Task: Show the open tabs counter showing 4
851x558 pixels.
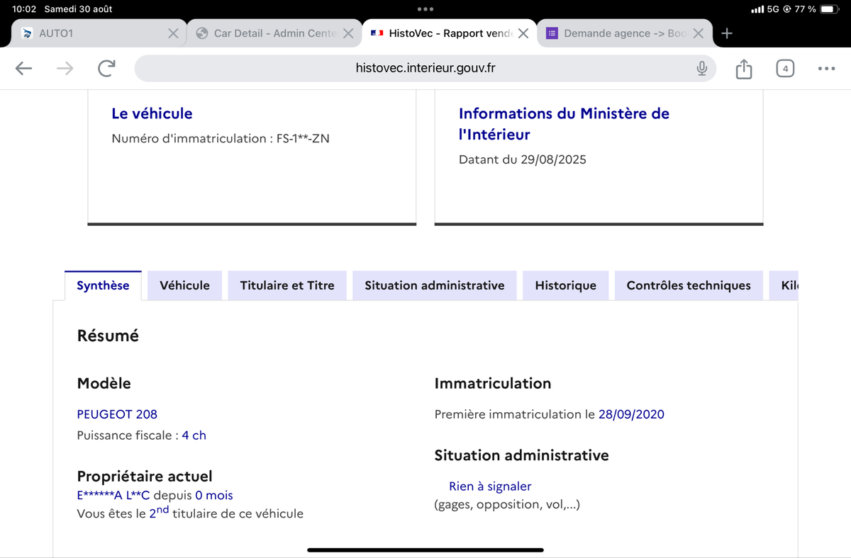Action: 784,69
